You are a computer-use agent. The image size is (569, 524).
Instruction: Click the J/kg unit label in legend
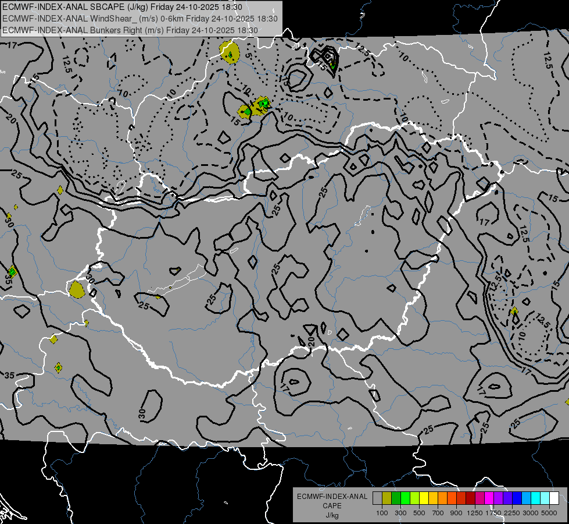332,515
